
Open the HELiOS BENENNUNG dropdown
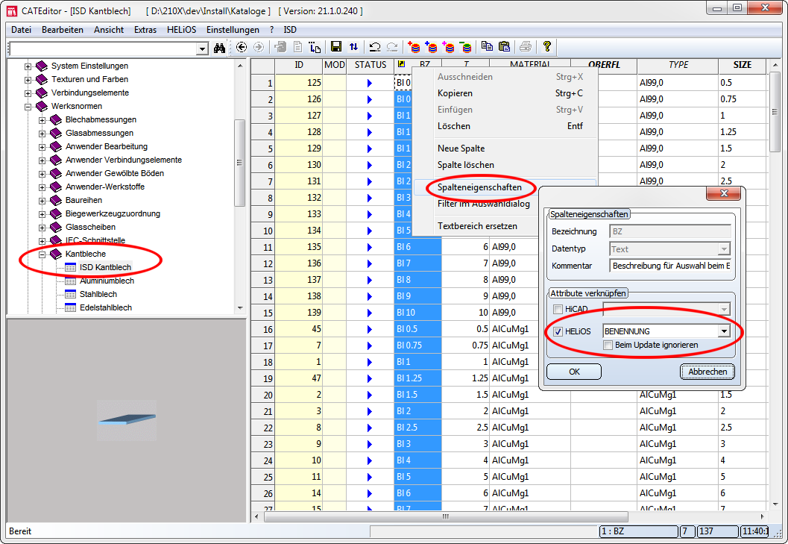[x=724, y=331]
